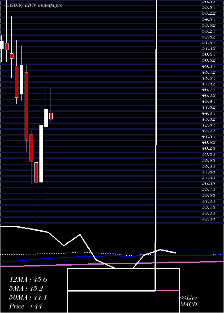224x313 pixels.
Task: Click the NASDAQ LIVN munafa.pro chart title
Action: point(34,5)
